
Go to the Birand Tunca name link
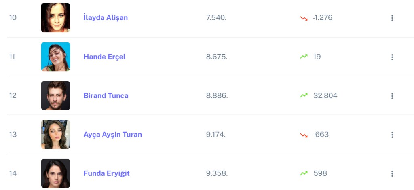106,96
